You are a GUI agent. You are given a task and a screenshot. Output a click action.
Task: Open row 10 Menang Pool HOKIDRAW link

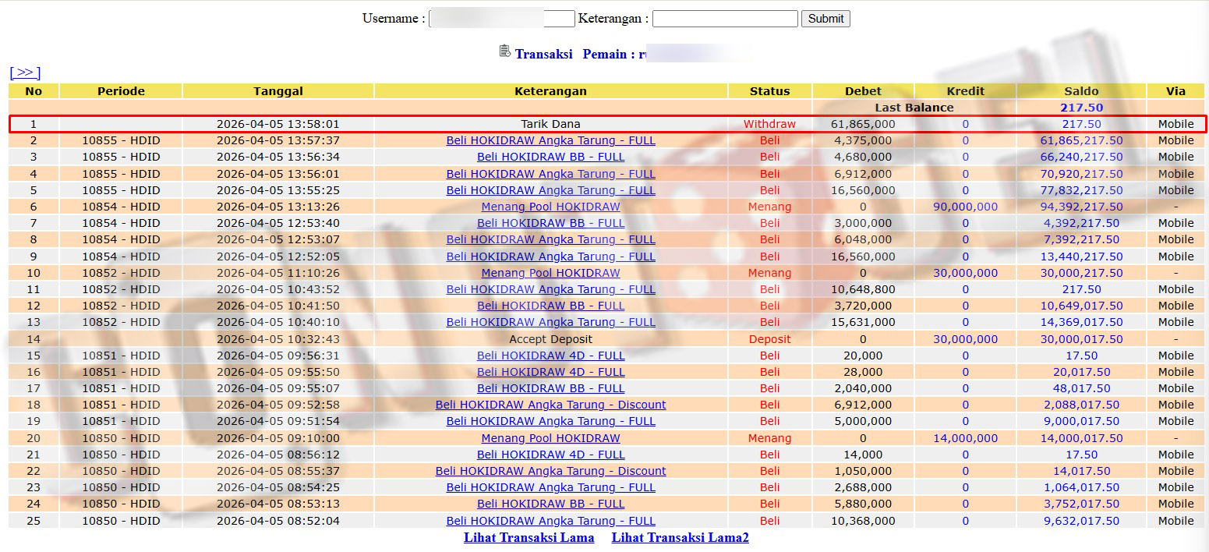tap(550, 273)
